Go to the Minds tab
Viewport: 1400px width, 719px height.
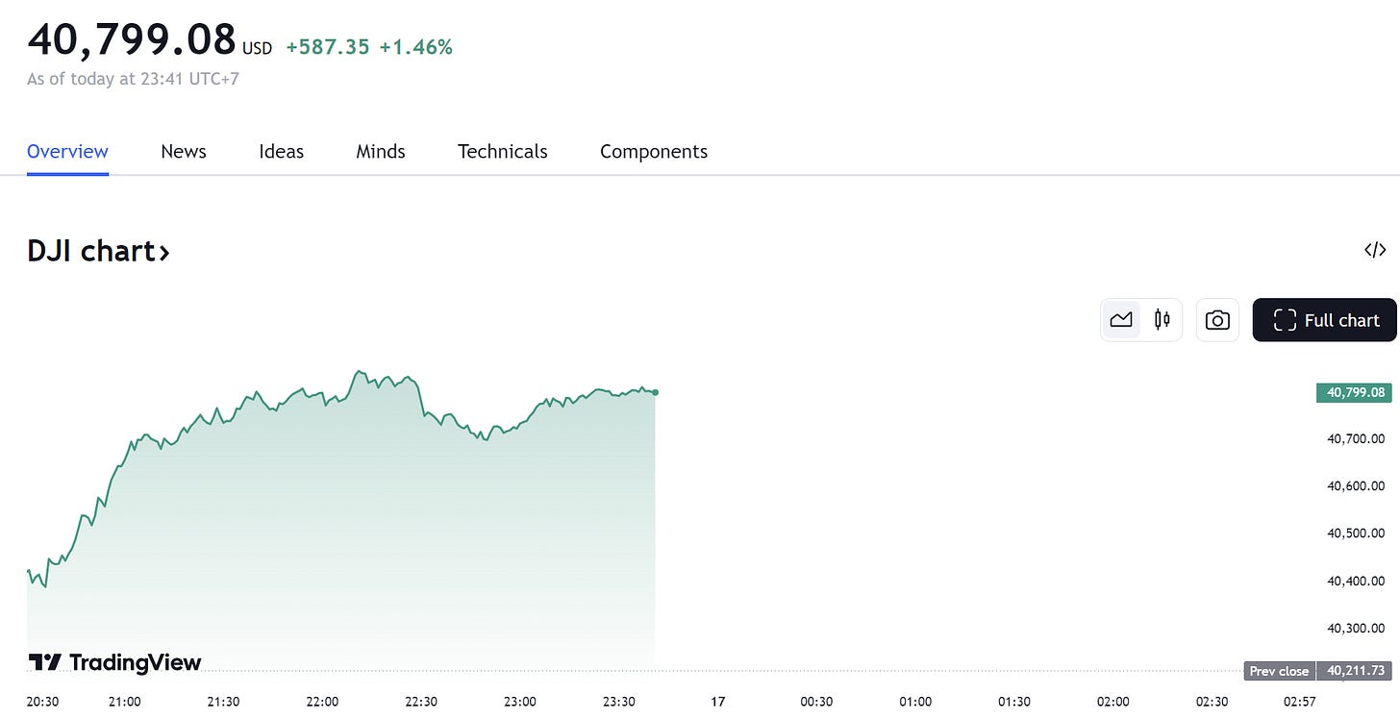[381, 152]
